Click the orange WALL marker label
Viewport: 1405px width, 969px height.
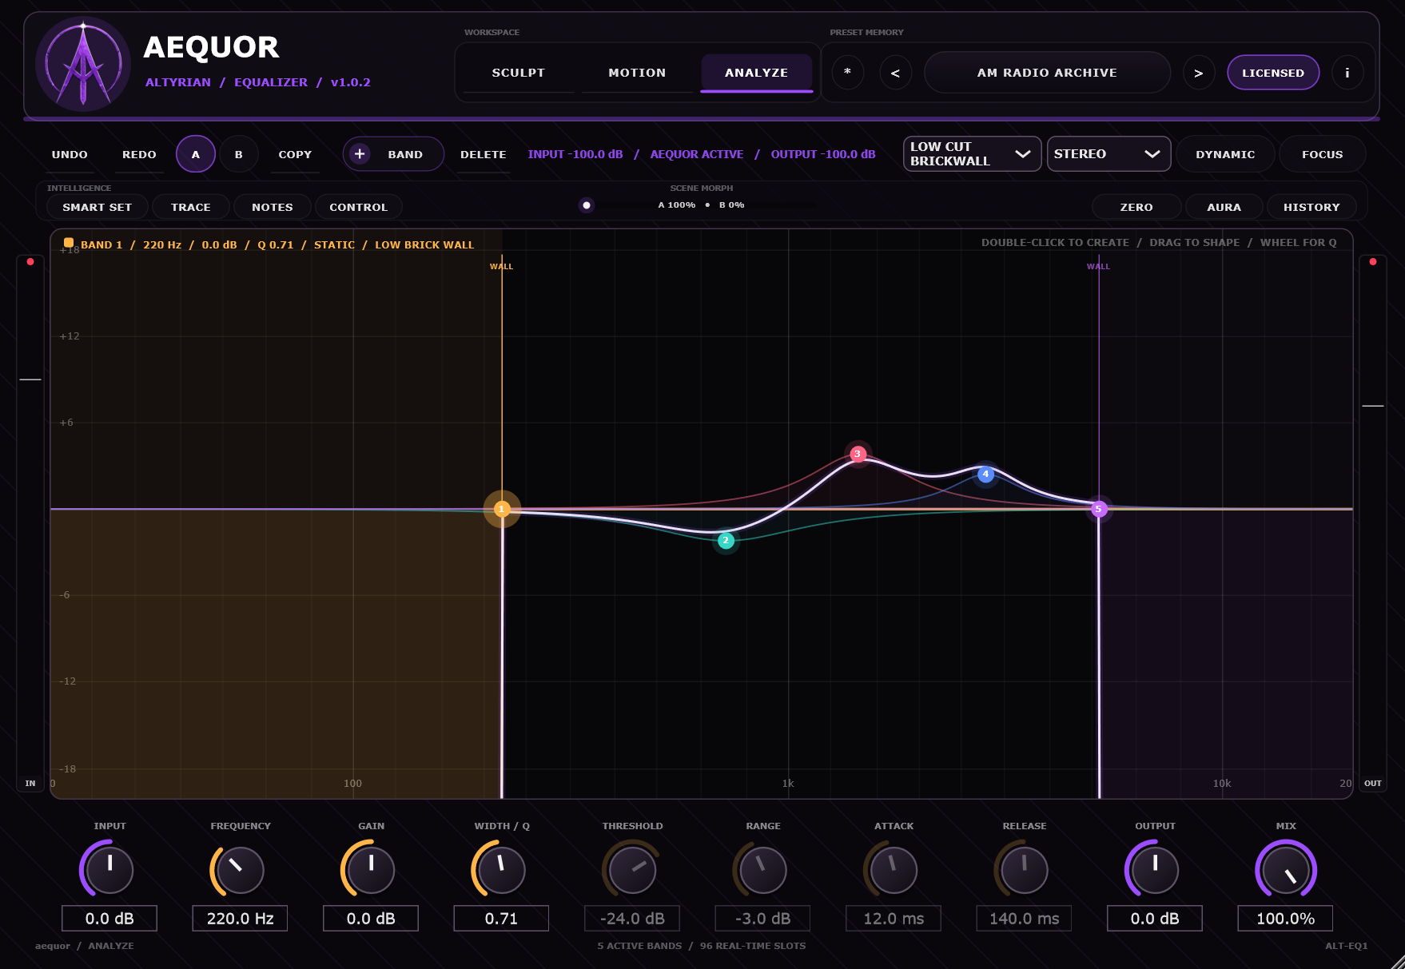(502, 267)
